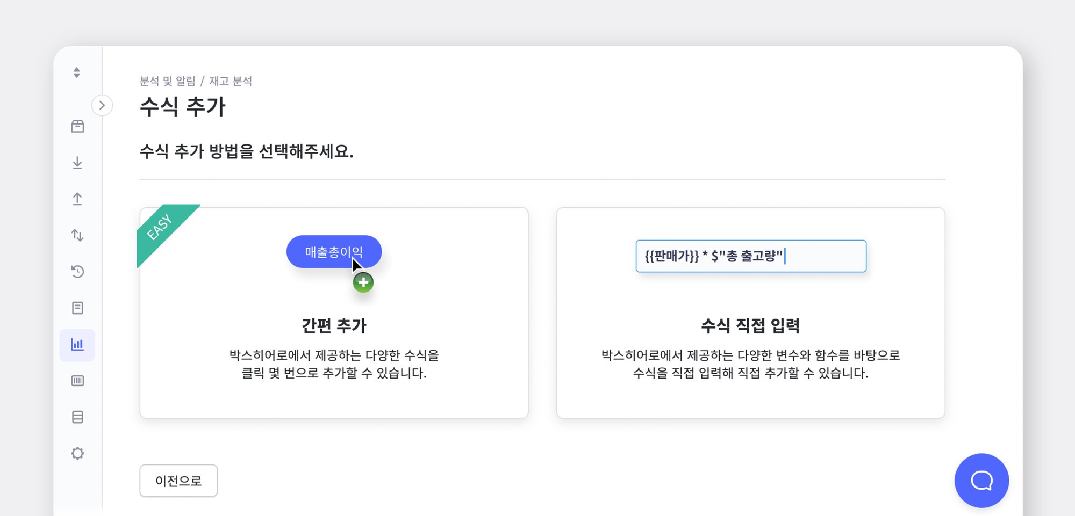Open the product box icon in sidebar
This screenshot has width=1075, height=516.
(x=77, y=126)
